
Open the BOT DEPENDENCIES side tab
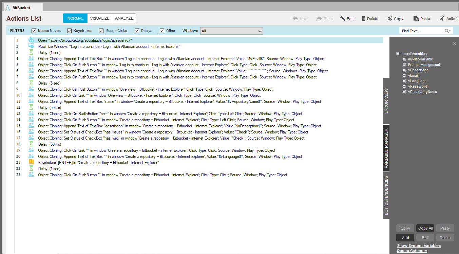click(x=386, y=195)
